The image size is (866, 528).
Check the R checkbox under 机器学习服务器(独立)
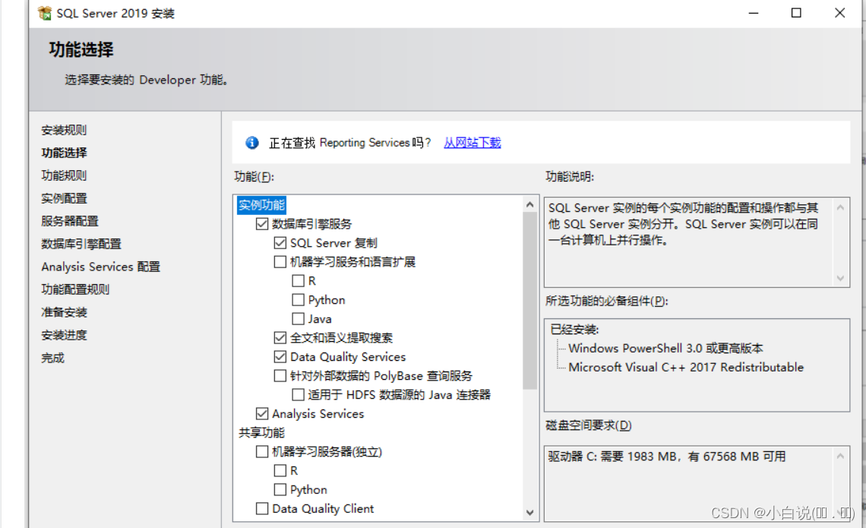(280, 470)
